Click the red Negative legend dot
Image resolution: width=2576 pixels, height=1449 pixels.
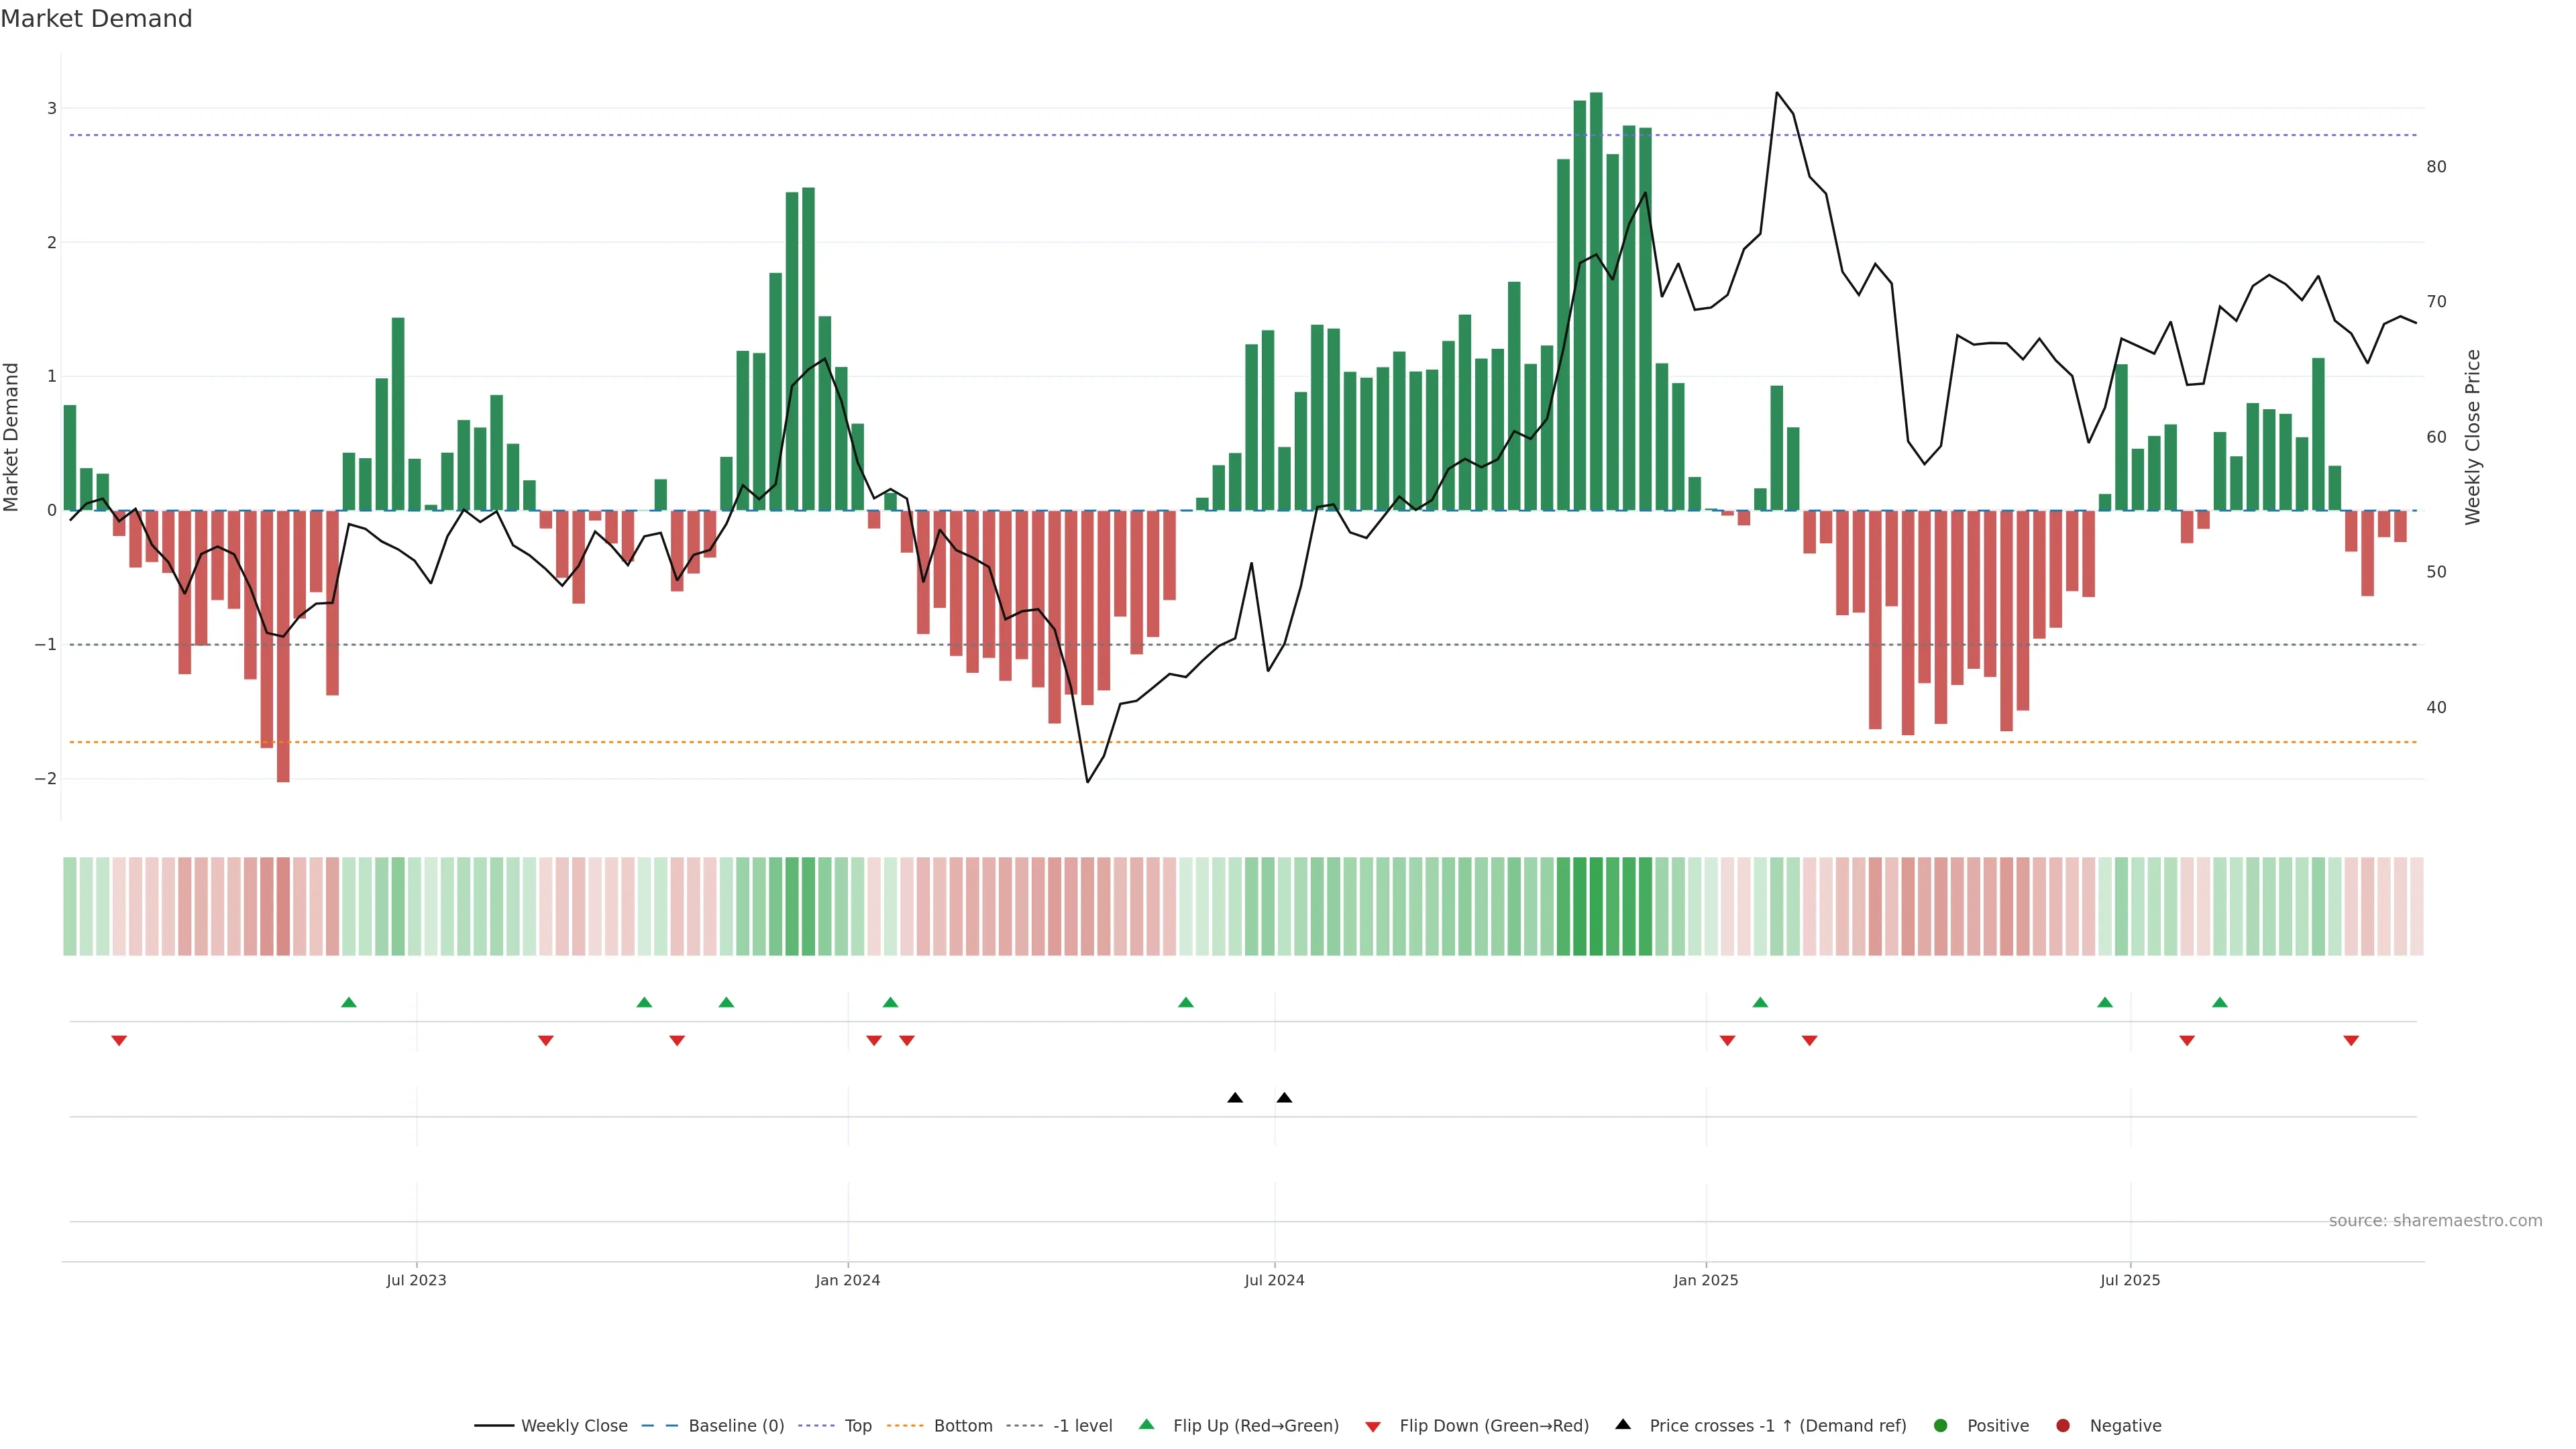(x=2063, y=1425)
